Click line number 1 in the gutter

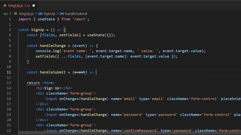click(x=10, y=19)
